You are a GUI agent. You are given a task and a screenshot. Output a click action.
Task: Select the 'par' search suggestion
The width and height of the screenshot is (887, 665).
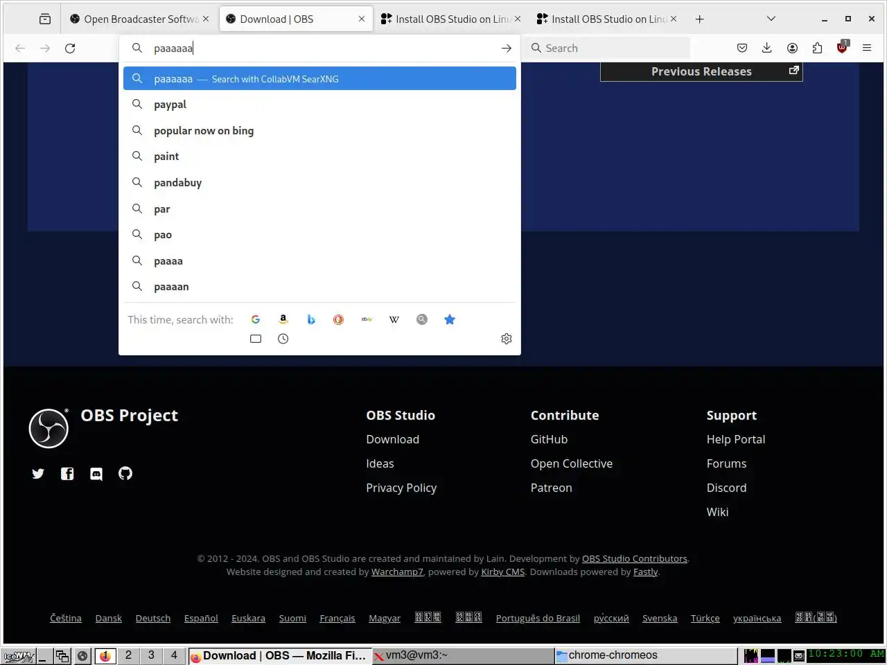pos(319,209)
